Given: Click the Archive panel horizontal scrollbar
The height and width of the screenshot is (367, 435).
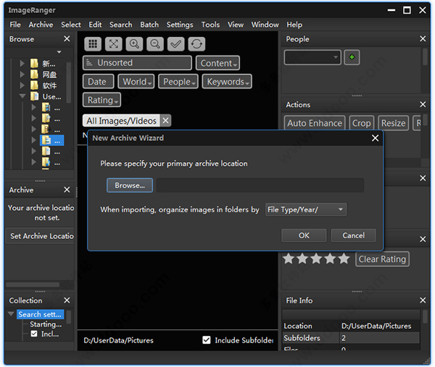Looking at the screenshot, I should pos(33,284).
